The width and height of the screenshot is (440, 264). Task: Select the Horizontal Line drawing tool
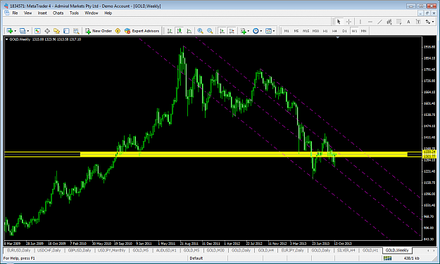coord(370,22)
